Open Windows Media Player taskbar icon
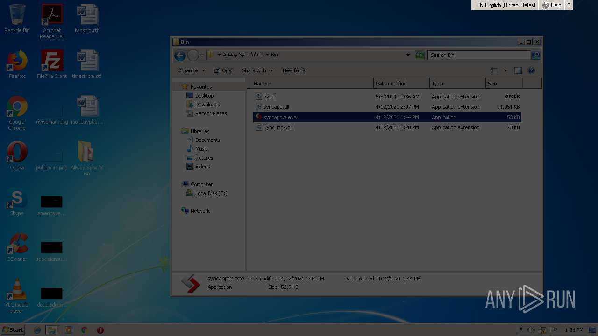 coord(69,330)
